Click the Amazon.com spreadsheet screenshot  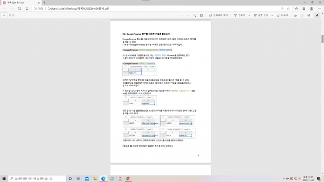coord(178,121)
